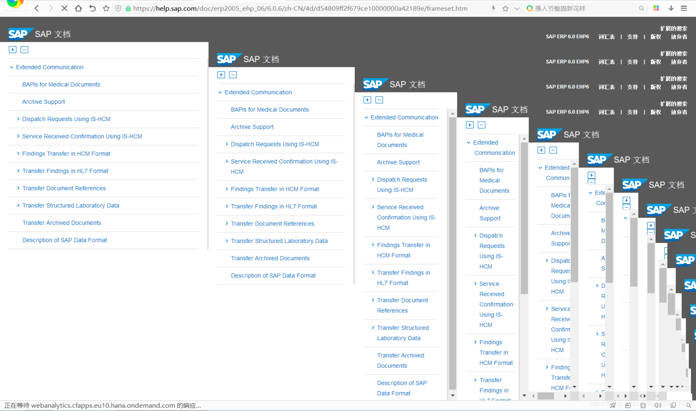This screenshot has height=411, width=696.
Task: Open Description of SAP Data Format, outermost frame
Action: click(65, 240)
